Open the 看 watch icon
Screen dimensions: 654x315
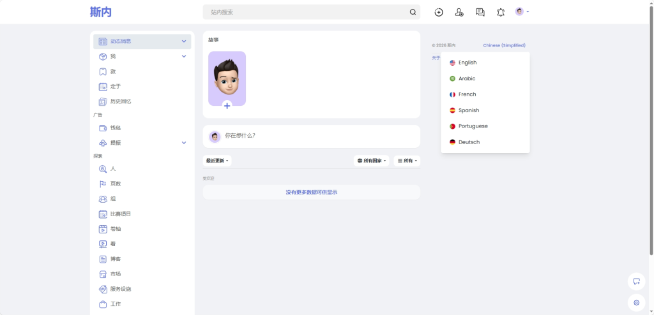pos(103,244)
